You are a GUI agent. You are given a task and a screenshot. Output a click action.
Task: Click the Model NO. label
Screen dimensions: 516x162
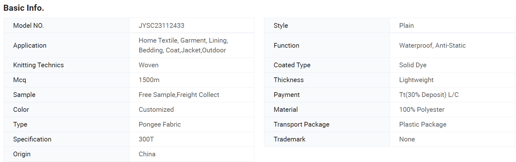[x=28, y=26]
